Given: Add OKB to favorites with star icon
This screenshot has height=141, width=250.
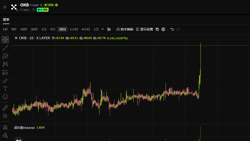Looking at the screenshot, I should 5,7.
